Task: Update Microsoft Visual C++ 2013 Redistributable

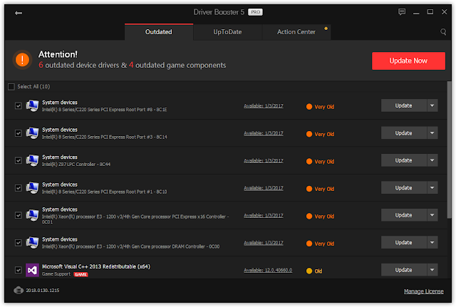Action: [x=404, y=270]
